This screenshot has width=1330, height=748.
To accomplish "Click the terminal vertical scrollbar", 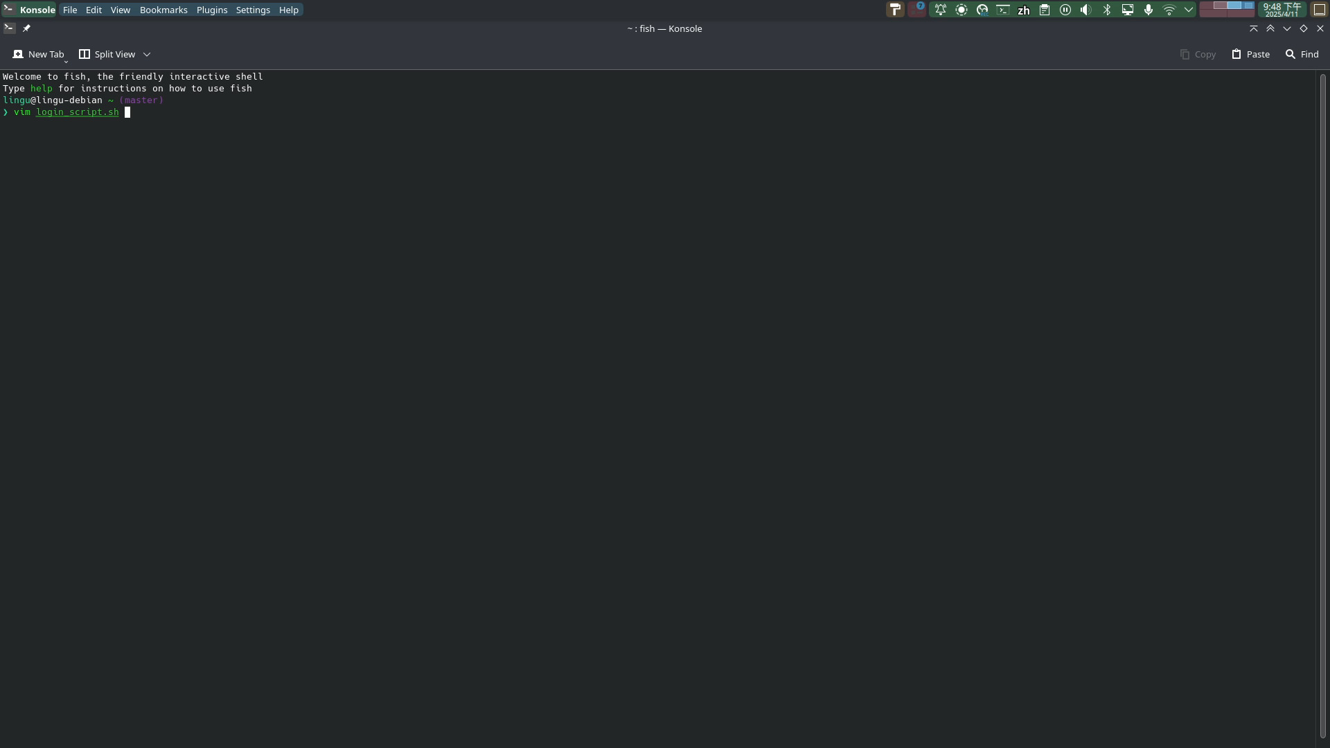I will [1322, 406].
